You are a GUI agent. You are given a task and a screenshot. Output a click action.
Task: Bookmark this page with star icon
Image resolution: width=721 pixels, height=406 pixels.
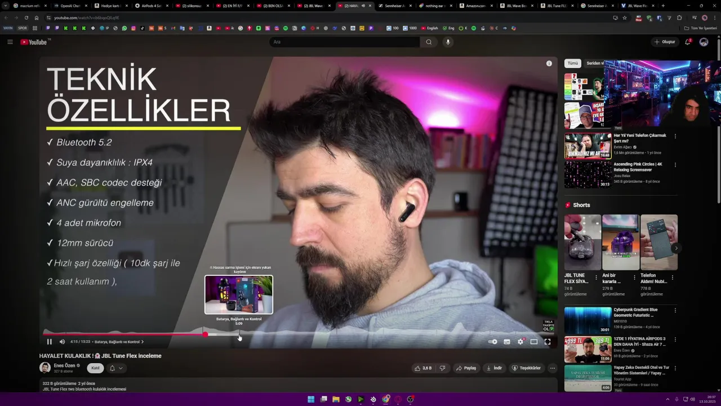(x=625, y=17)
